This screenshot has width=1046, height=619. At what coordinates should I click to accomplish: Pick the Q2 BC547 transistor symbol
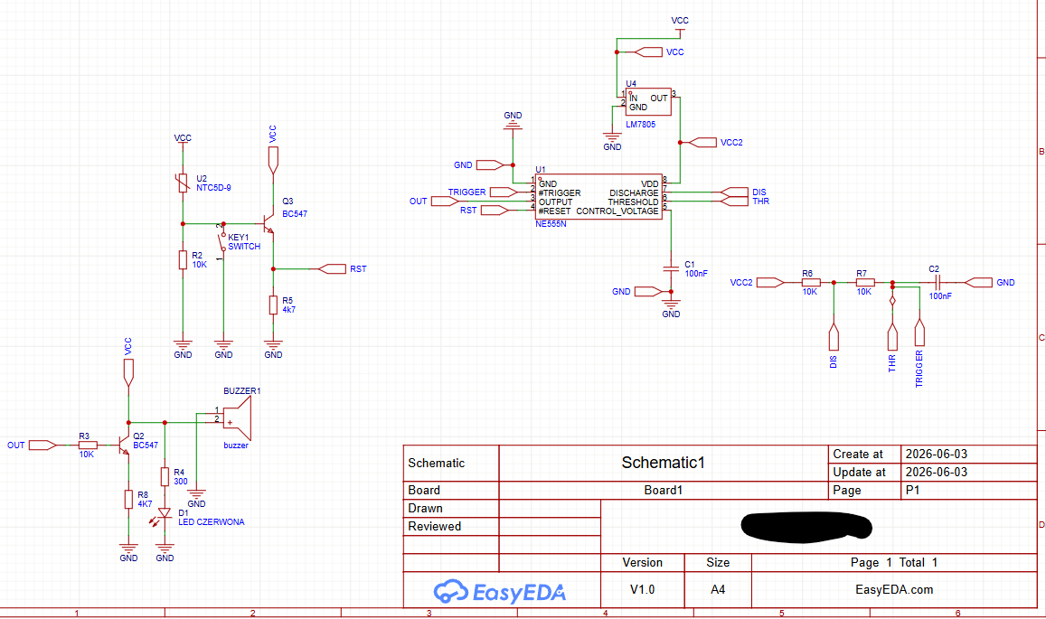pos(124,445)
